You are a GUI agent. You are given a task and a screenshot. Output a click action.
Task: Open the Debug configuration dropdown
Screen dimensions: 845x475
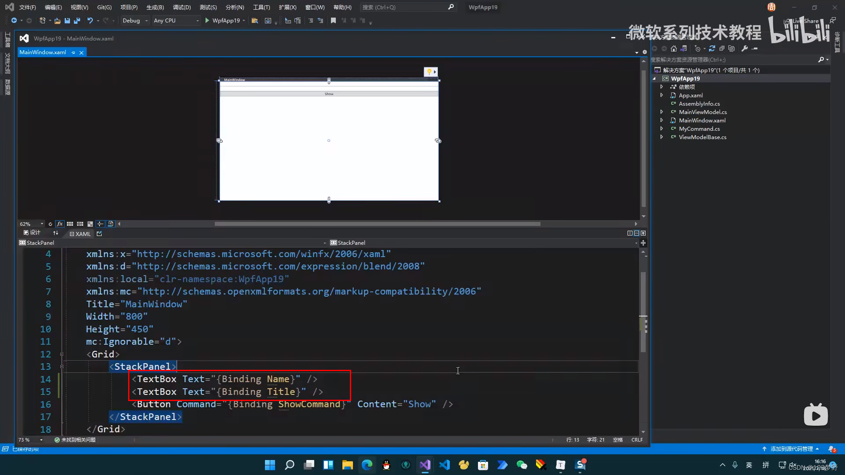click(135, 21)
